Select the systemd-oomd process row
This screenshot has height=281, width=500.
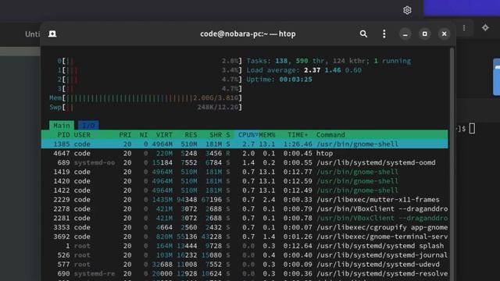[245, 162]
